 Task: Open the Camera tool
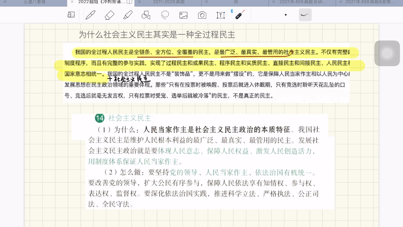[x=202, y=15]
